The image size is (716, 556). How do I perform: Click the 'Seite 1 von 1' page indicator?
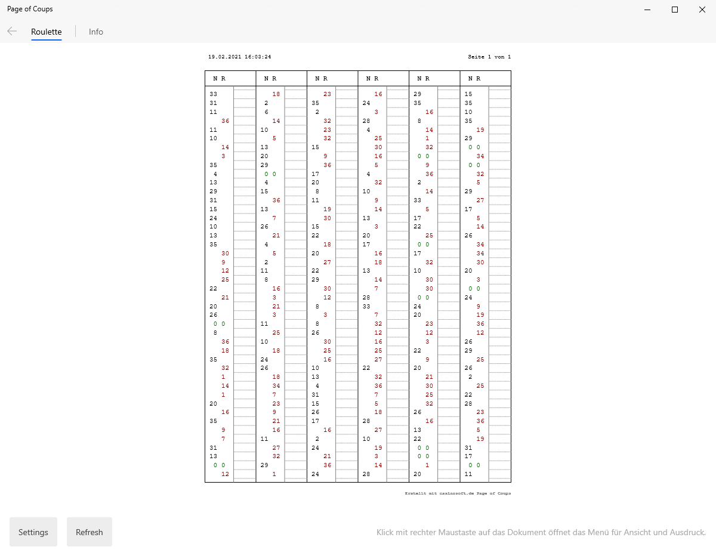pos(489,57)
